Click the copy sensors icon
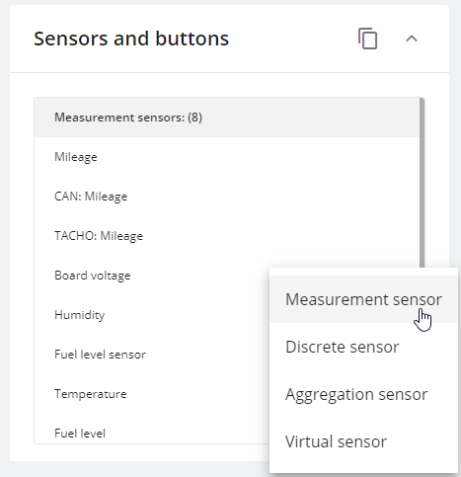Screen dimensions: 461x477 point(367,39)
